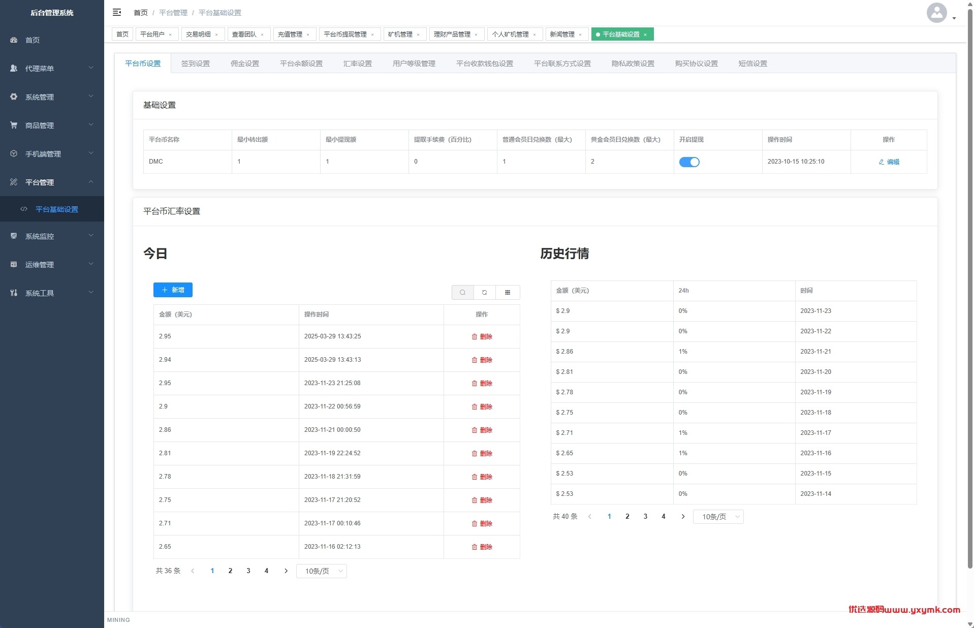
Task: Click the search icon above today's table
Action: click(462, 292)
